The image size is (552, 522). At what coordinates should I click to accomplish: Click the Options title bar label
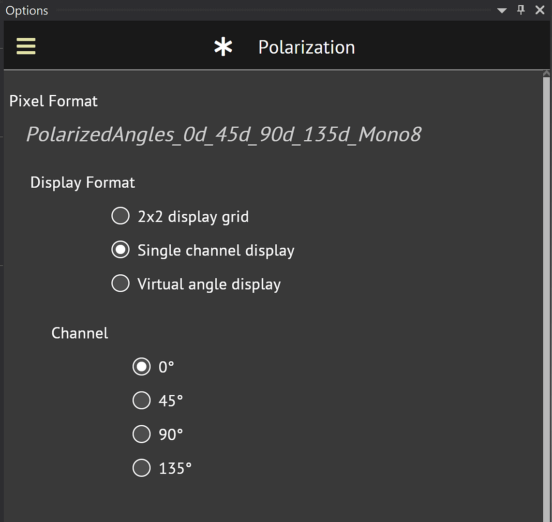pyautogui.click(x=26, y=10)
